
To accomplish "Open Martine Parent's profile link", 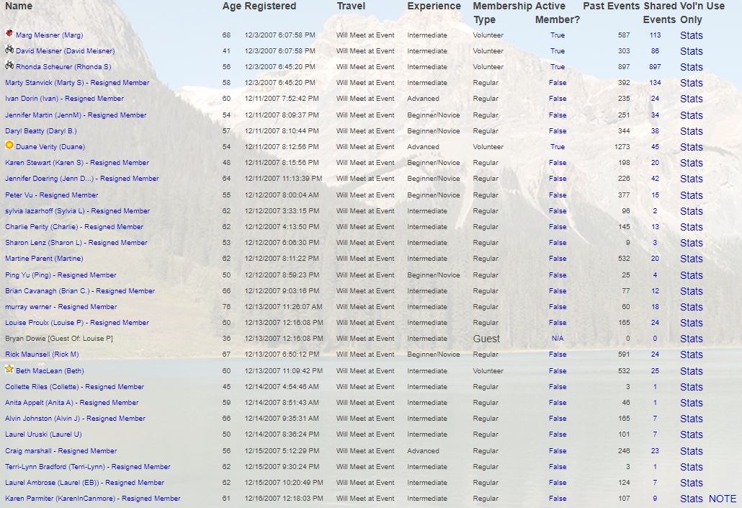I will coord(44,259).
